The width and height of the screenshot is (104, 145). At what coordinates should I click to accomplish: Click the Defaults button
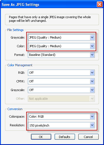[65, 137]
